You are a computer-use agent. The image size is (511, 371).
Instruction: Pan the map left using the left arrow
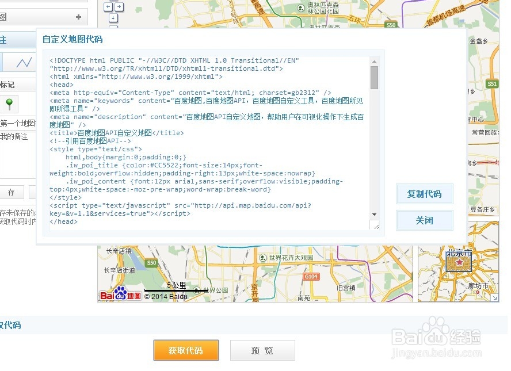(108, 7)
